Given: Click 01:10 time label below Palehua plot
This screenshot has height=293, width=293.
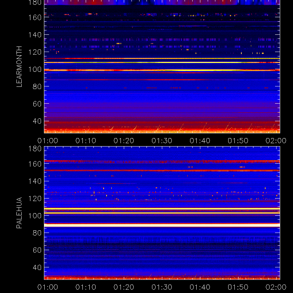Looking at the screenshot, I should point(86,287).
